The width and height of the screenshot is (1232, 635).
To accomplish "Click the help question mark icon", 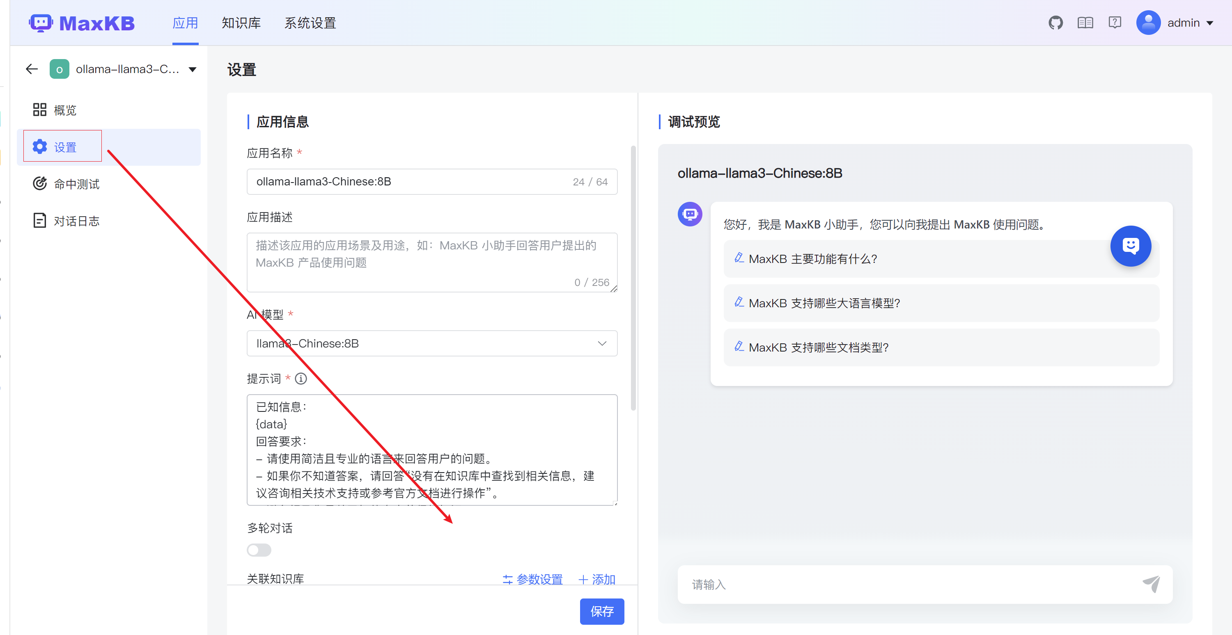I will [x=1115, y=23].
